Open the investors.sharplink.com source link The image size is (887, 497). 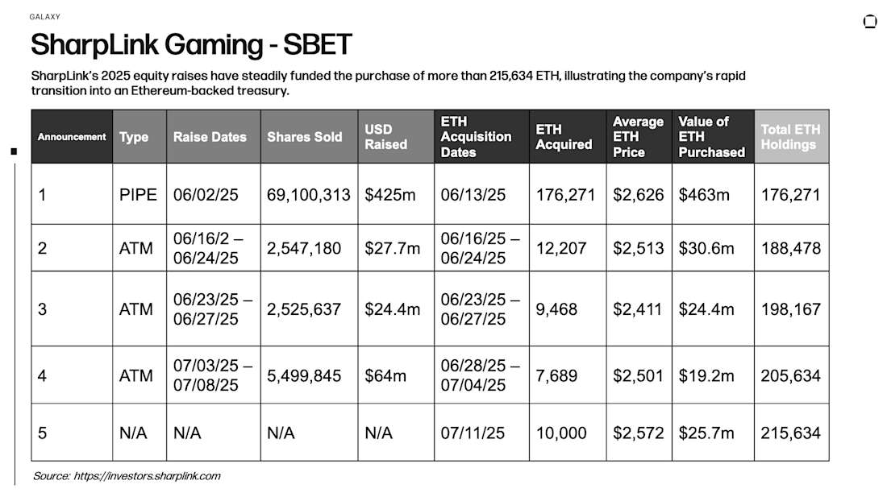(147, 476)
